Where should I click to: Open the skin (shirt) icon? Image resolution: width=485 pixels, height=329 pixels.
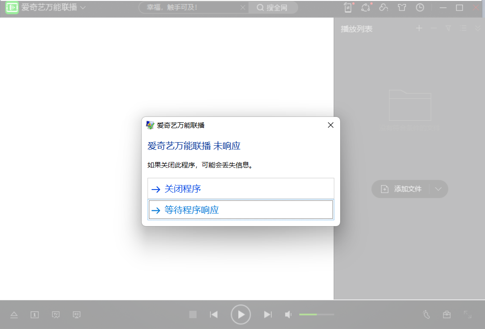tap(402, 7)
